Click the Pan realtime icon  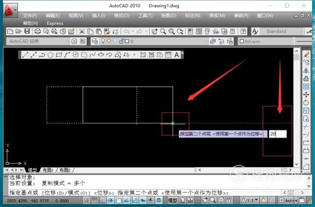(155, 31)
